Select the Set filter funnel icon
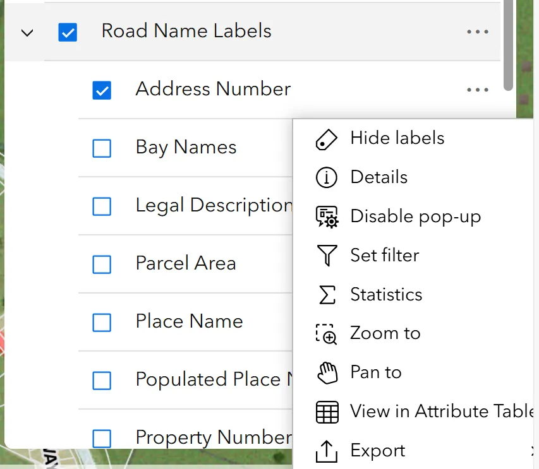Image resolution: width=539 pixels, height=469 pixels. pyautogui.click(x=326, y=256)
